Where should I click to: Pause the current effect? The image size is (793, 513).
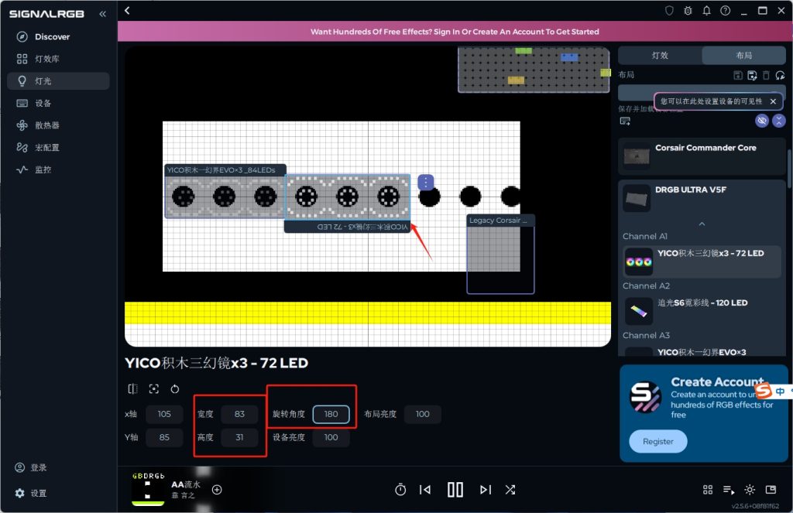pyautogui.click(x=455, y=490)
